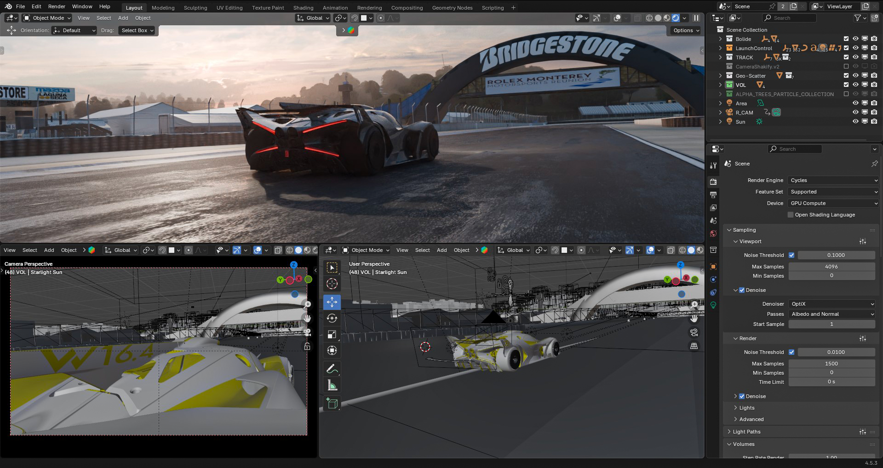Switch to the Shading workspace tab

coord(303,7)
